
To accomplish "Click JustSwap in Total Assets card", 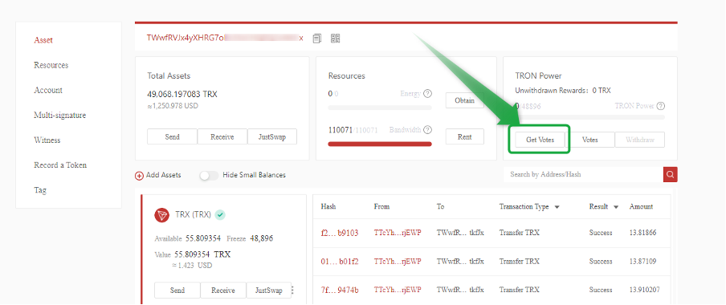I will click(x=272, y=137).
